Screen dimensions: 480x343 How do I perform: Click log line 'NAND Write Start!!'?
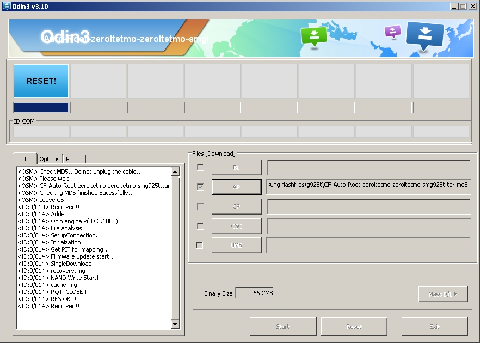point(59,278)
